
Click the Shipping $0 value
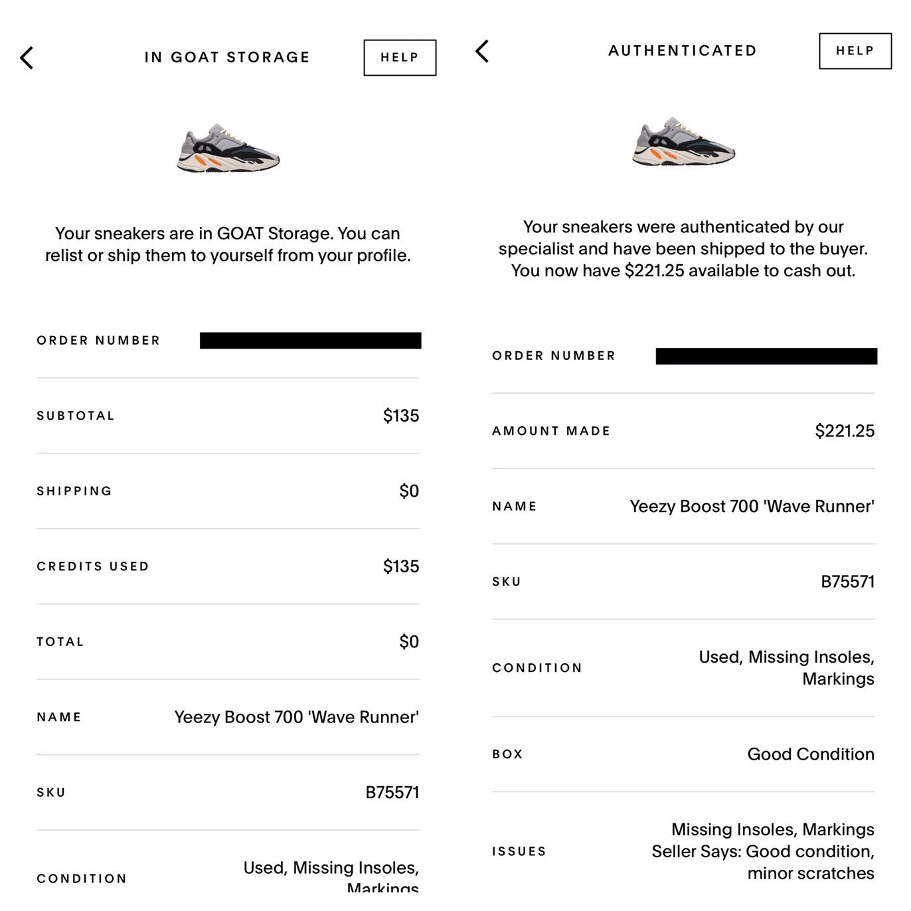point(409,491)
